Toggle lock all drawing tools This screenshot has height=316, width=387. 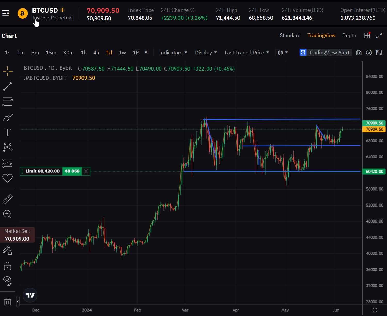7,266
